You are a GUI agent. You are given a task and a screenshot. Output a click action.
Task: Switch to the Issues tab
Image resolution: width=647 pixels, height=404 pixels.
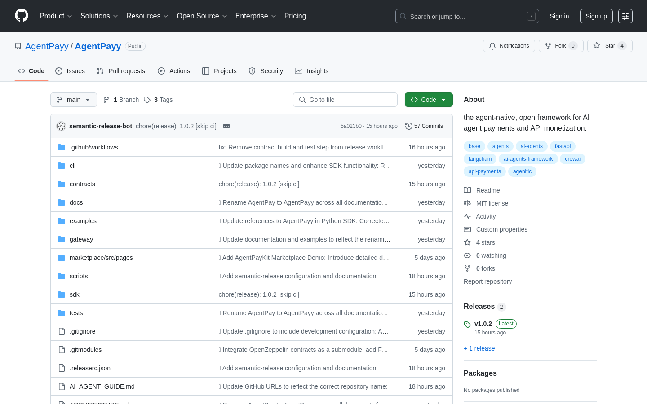(70, 71)
